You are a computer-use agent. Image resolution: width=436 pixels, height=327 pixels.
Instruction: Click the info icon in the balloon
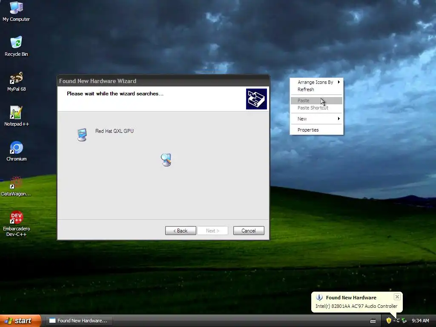[x=319, y=298]
